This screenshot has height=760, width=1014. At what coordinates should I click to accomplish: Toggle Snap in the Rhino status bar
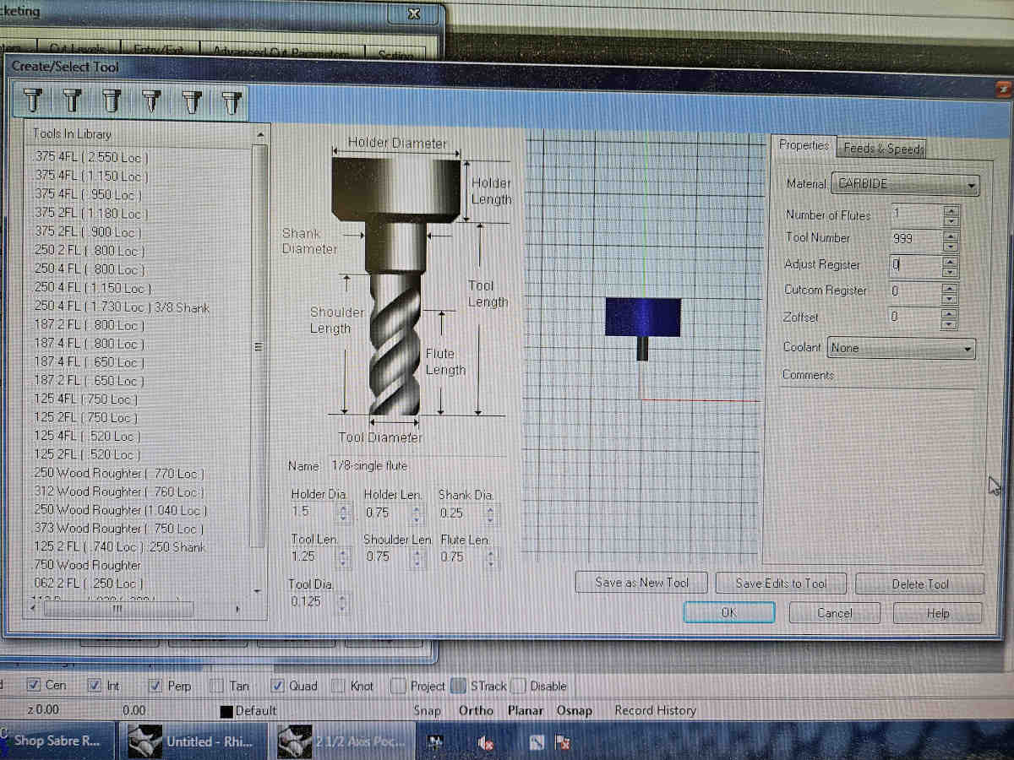click(x=428, y=711)
